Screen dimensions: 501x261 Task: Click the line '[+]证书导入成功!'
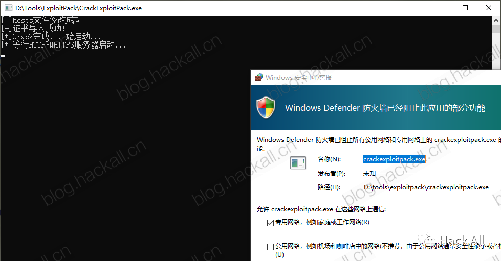pyautogui.click(x=33, y=29)
